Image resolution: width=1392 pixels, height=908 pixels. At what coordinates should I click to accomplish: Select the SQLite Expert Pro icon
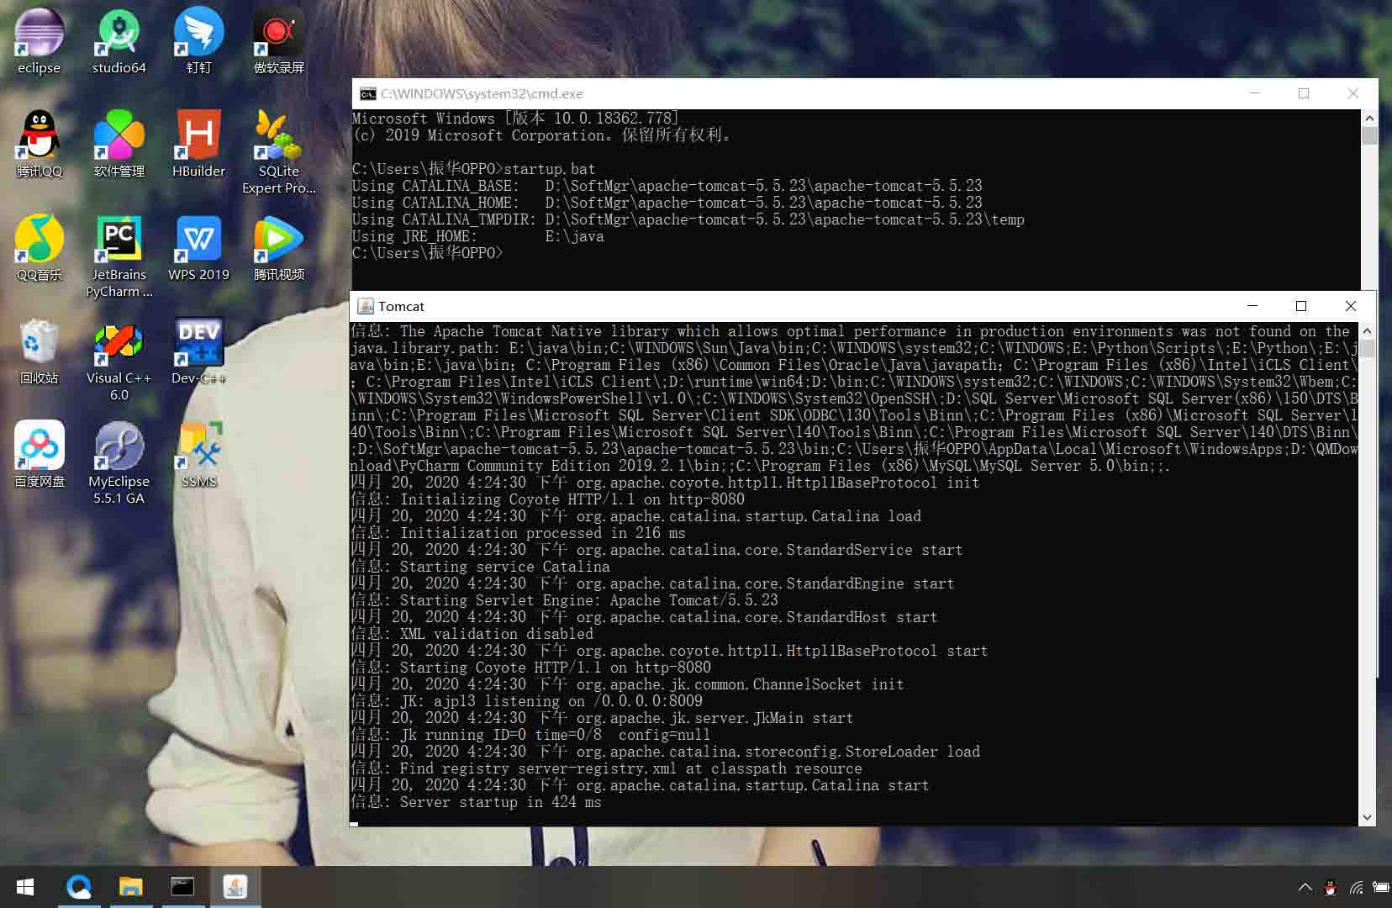coord(278,151)
